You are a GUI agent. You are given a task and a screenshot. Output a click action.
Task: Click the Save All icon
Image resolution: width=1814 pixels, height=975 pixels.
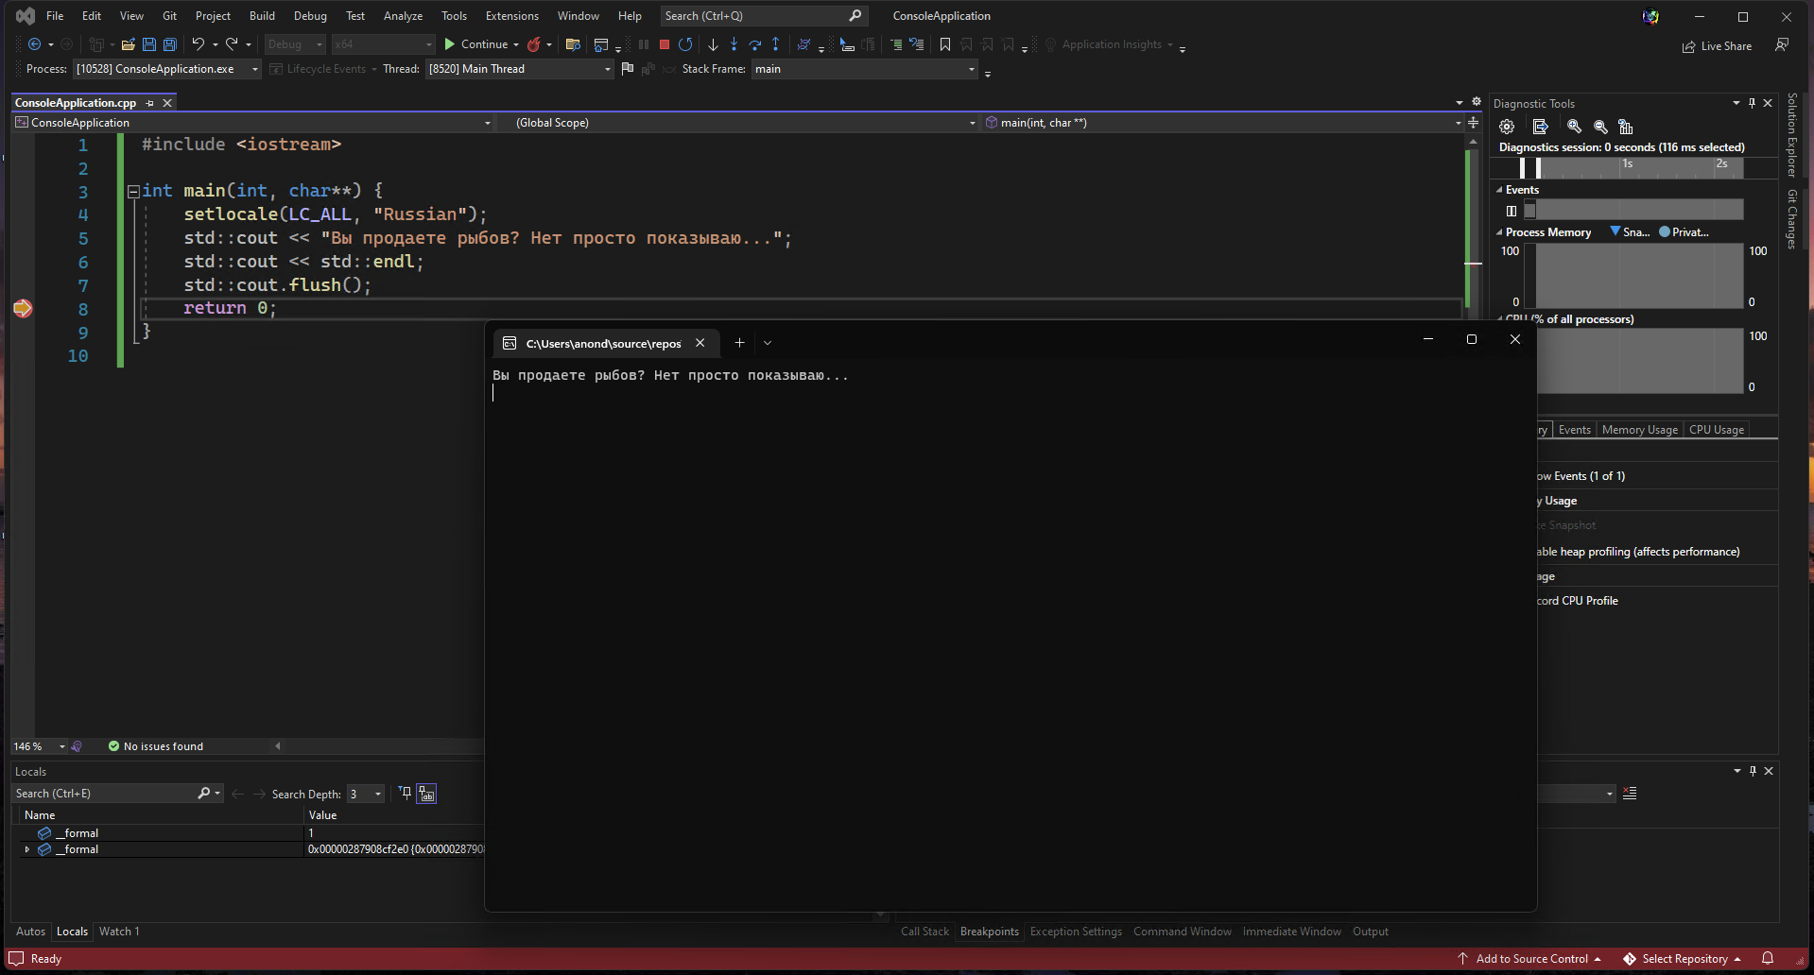[169, 44]
